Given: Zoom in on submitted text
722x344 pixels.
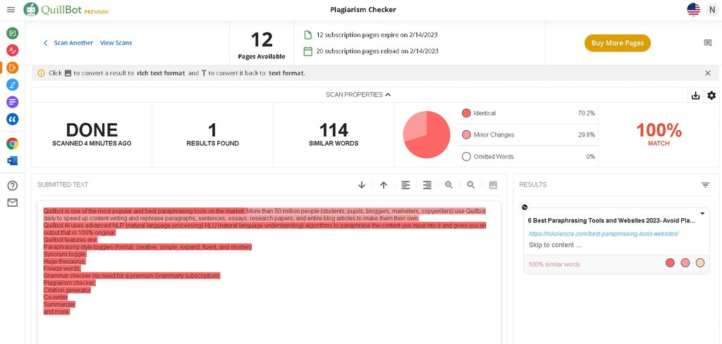Looking at the screenshot, I should tap(449, 184).
